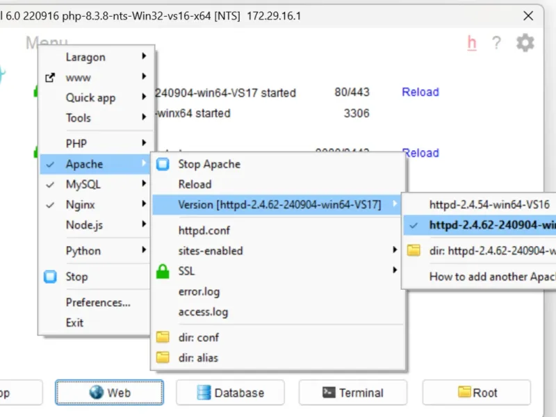
Task: Expand the www submenu arrow
Action: click(144, 76)
